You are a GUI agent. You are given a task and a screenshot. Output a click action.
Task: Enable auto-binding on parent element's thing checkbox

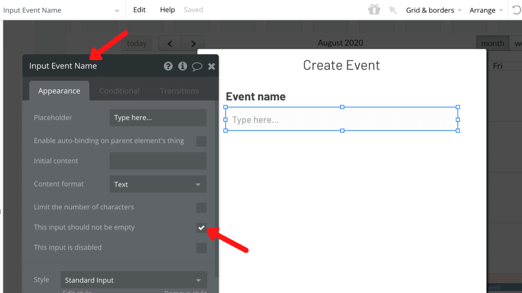[201, 141]
